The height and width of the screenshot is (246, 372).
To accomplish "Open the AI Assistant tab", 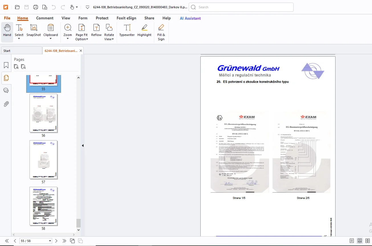I will click(x=190, y=18).
